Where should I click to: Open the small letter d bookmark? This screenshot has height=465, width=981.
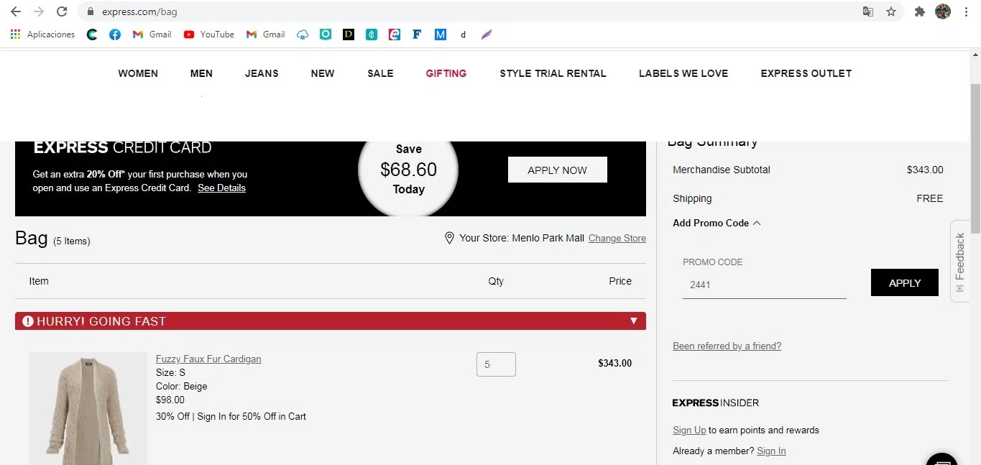(464, 34)
